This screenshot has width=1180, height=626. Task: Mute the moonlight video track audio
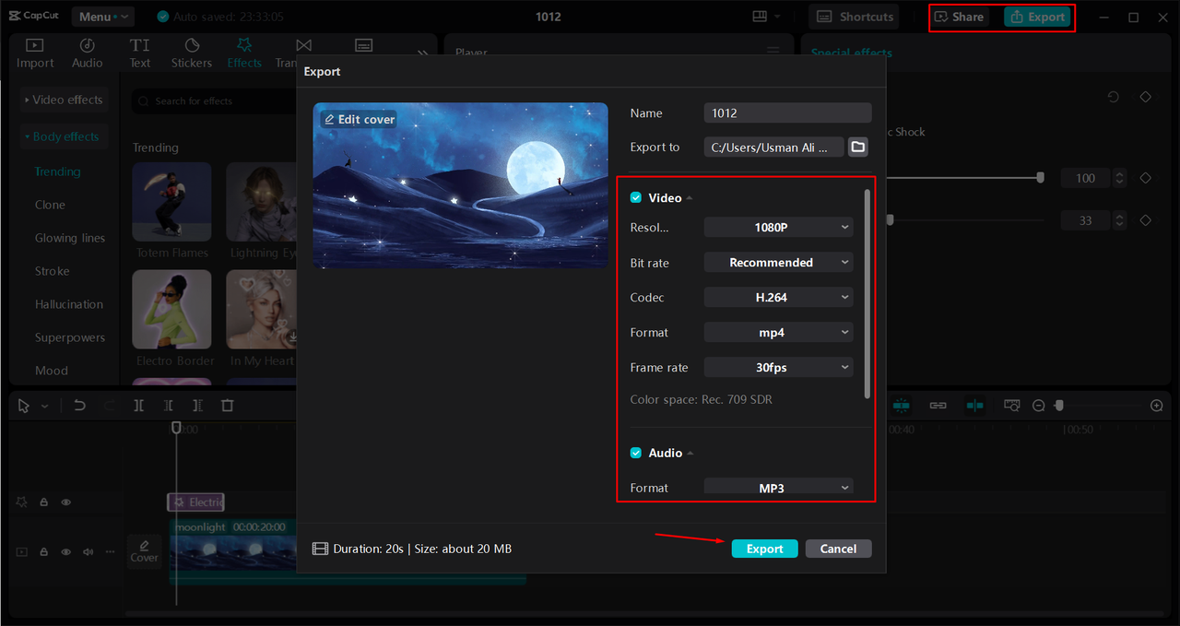click(x=88, y=552)
